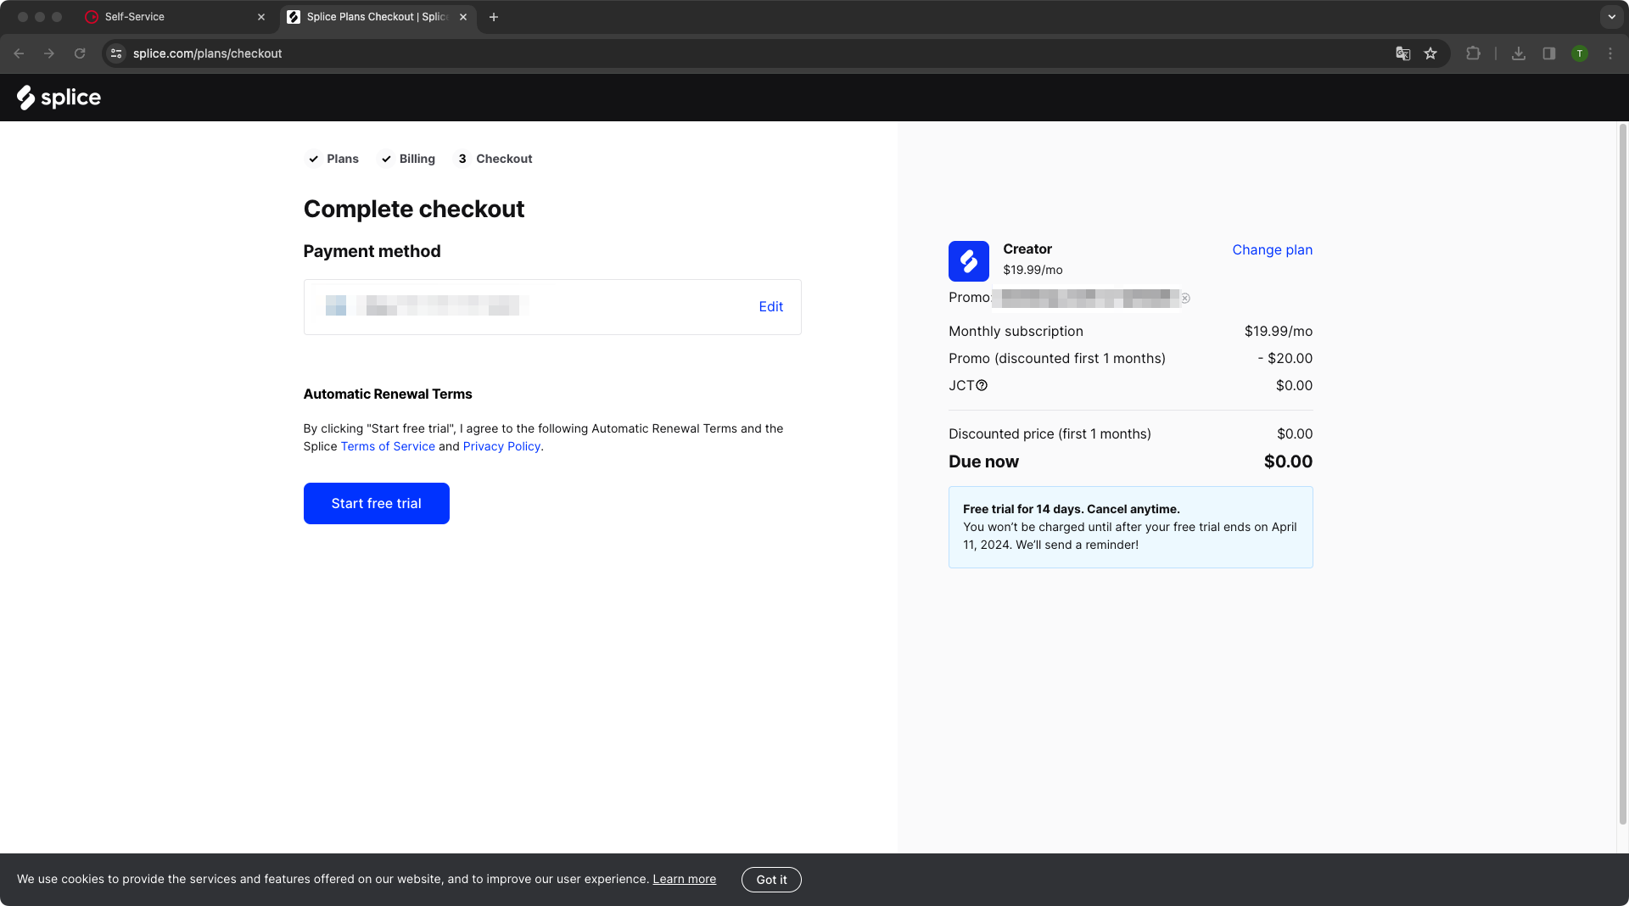This screenshot has width=1629, height=906.
Task: Open the downloads icon in toolbar
Action: pos(1519,53)
